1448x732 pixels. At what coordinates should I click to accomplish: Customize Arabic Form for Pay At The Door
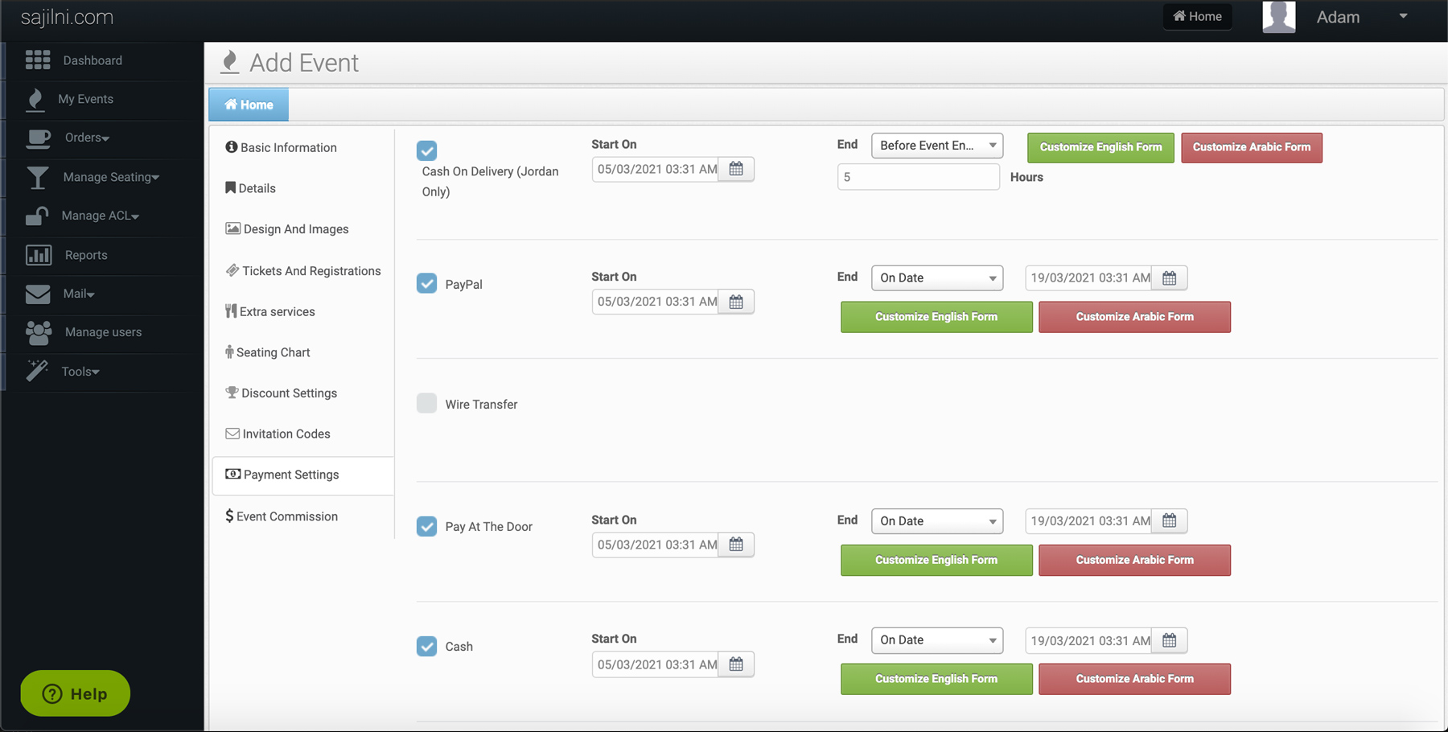(x=1134, y=560)
